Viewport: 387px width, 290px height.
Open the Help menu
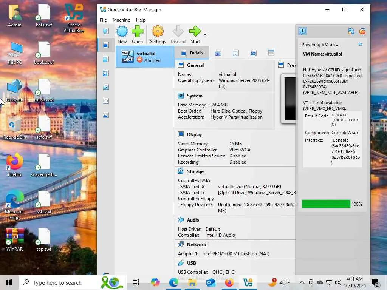(141, 20)
